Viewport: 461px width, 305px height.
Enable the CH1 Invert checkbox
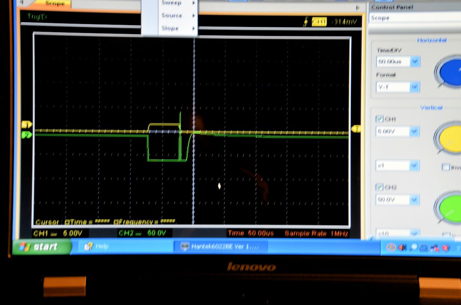click(446, 167)
